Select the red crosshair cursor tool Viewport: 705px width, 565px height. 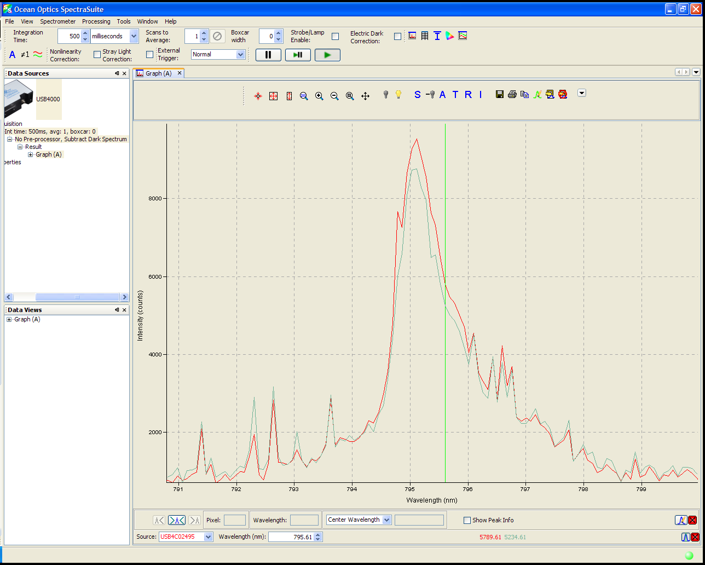pyautogui.click(x=258, y=96)
